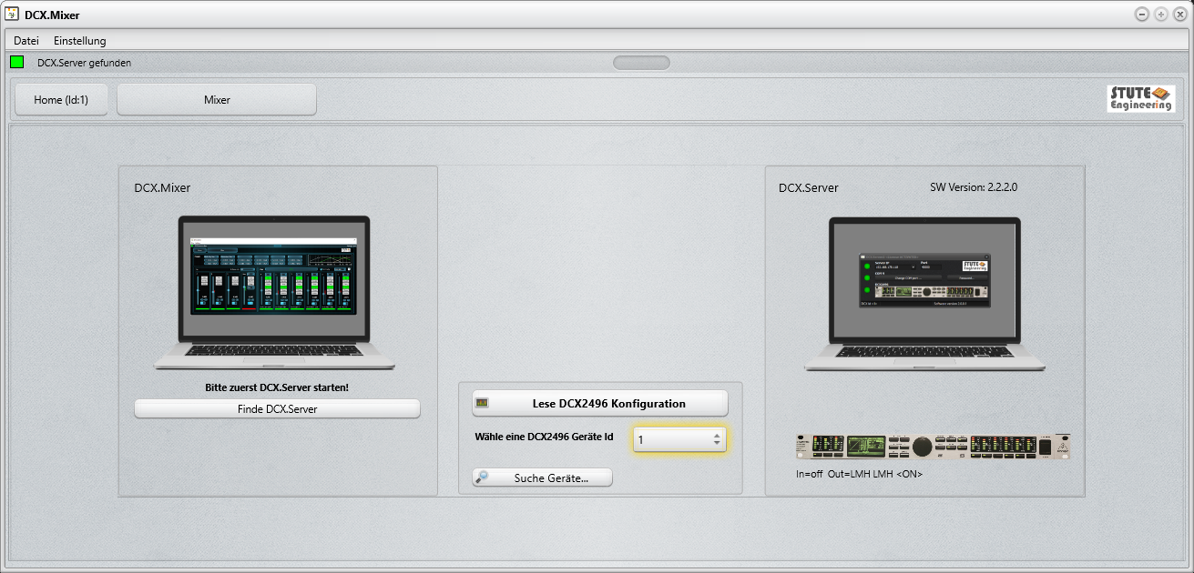This screenshot has height=573, width=1194.
Task: Click the Suche Geräte... button
Action: pos(543,477)
